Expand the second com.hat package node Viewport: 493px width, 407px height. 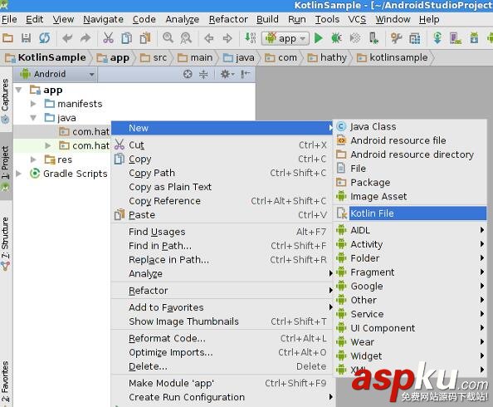(48, 145)
